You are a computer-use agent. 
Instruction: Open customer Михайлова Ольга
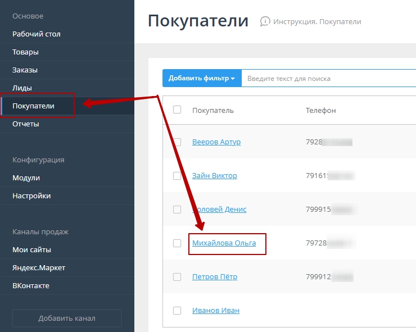click(x=224, y=243)
